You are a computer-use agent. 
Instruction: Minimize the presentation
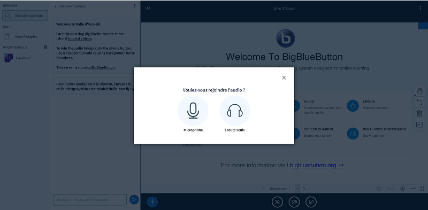(423, 26)
